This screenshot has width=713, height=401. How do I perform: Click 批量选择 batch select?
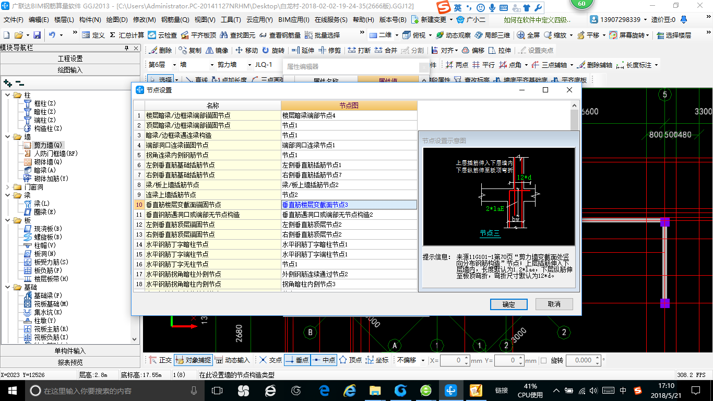[322, 35]
